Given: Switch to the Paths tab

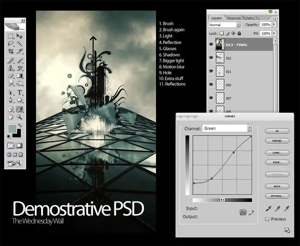Looking at the screenshot, I should pos(249,18).
